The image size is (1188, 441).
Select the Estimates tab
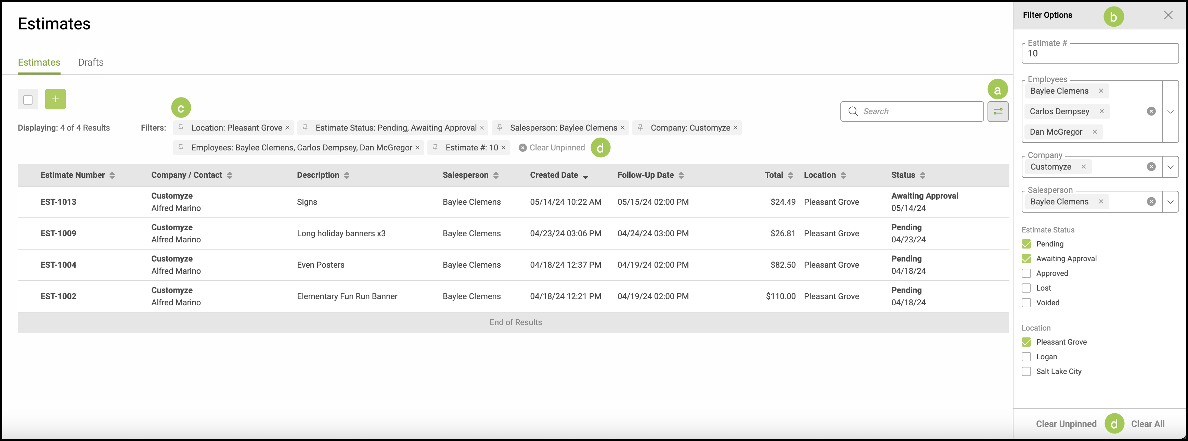click(x=39, y=62)
